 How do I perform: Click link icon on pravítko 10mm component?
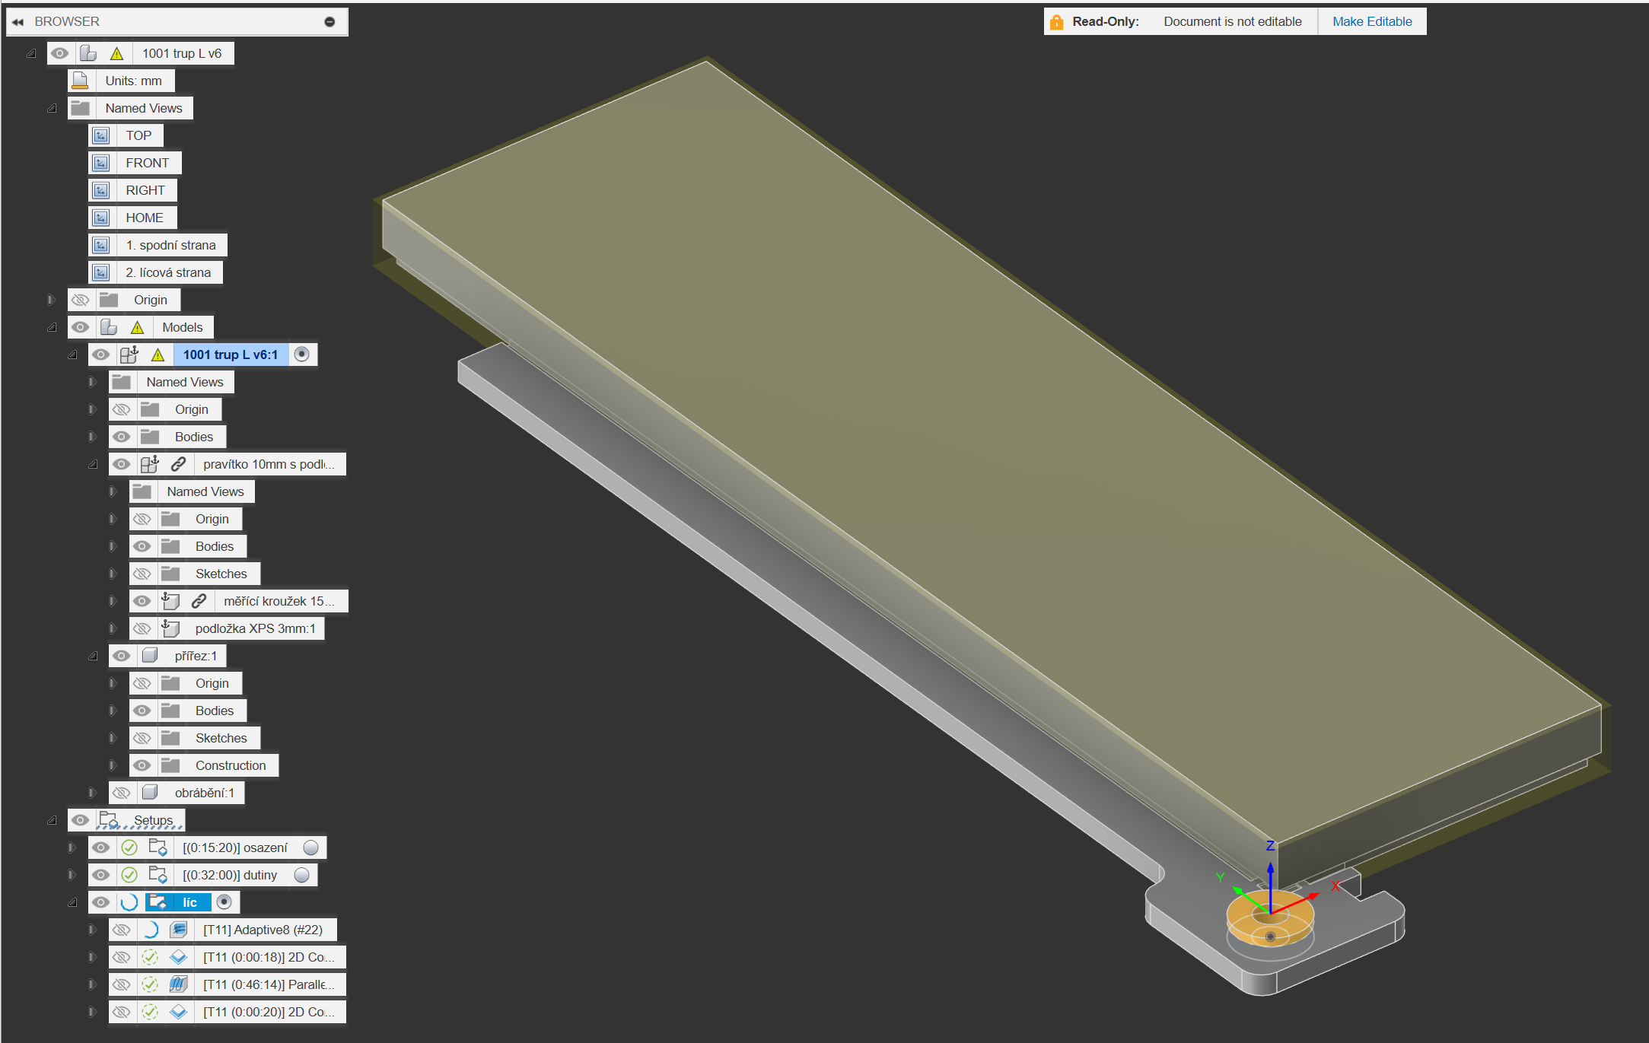pyautogui.click(x=178, y=464)
